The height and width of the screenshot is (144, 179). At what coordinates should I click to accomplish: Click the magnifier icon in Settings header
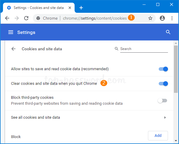(x=168, y=32)
